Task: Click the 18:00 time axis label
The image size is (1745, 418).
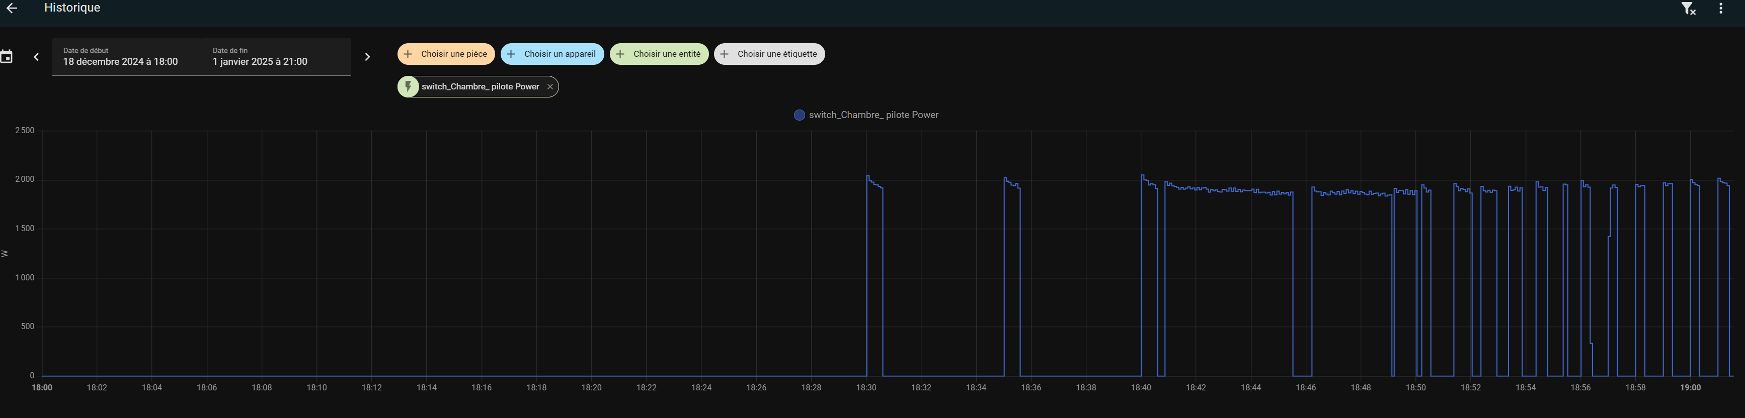Action: (42, 387)
